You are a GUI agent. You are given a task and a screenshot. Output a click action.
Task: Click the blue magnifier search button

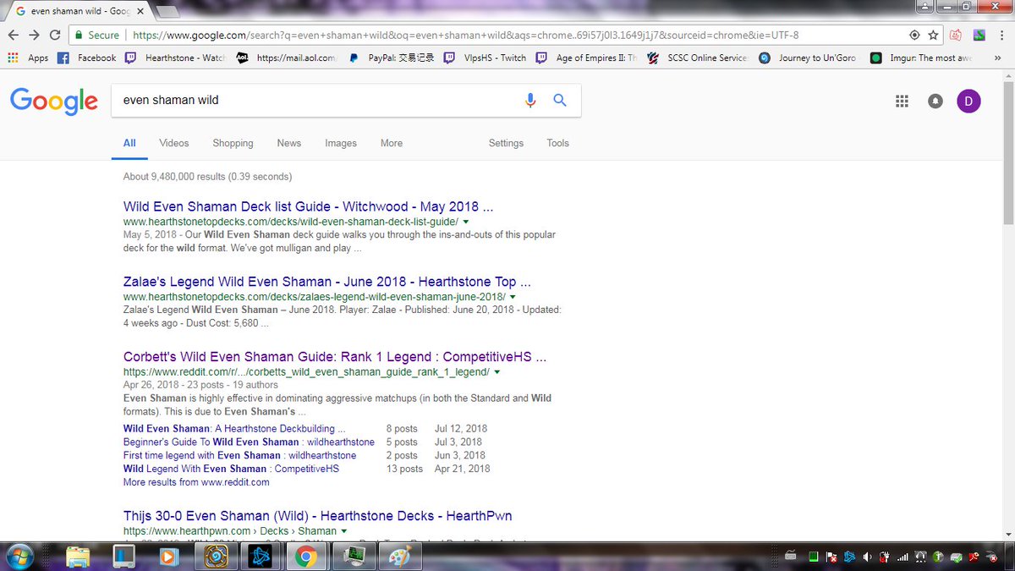[560, 100]
